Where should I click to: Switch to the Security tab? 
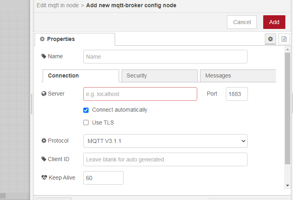pos(159,76)
